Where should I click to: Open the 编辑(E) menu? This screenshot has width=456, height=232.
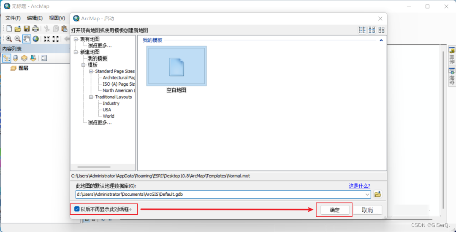(35, 18)
